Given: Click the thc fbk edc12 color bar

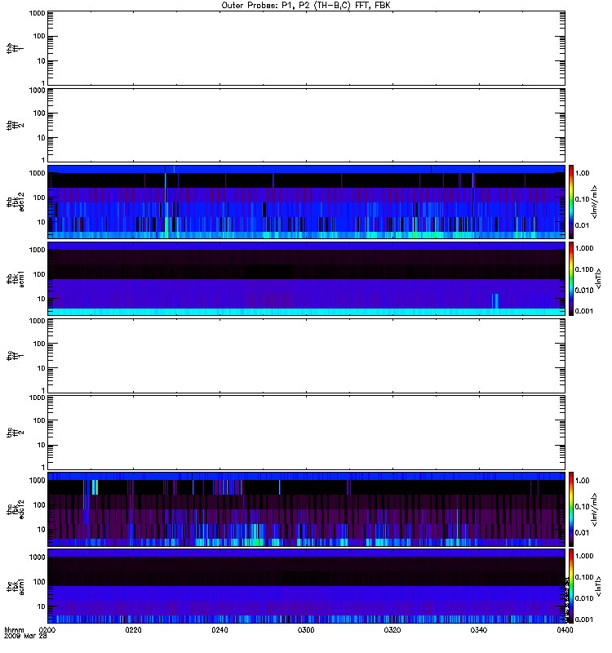Looking at the screenshot, I should point(571,509).
